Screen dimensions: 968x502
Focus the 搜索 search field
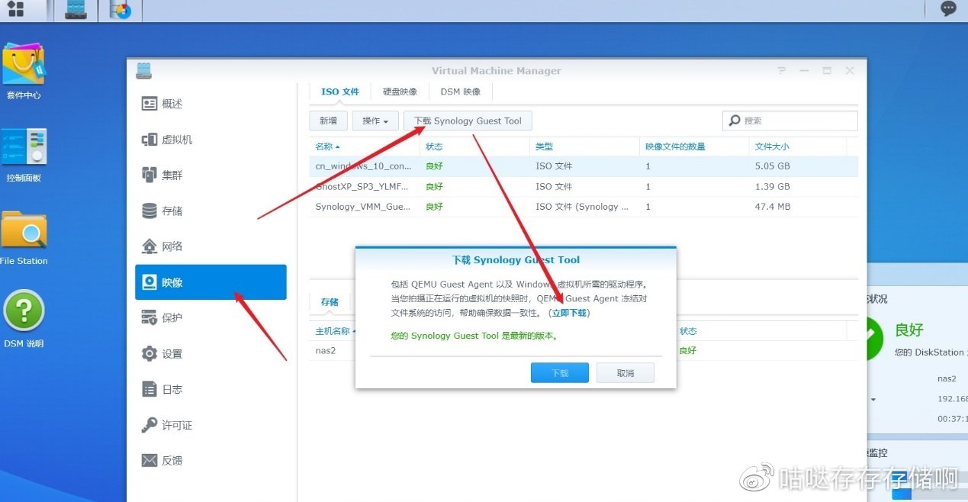790,121
